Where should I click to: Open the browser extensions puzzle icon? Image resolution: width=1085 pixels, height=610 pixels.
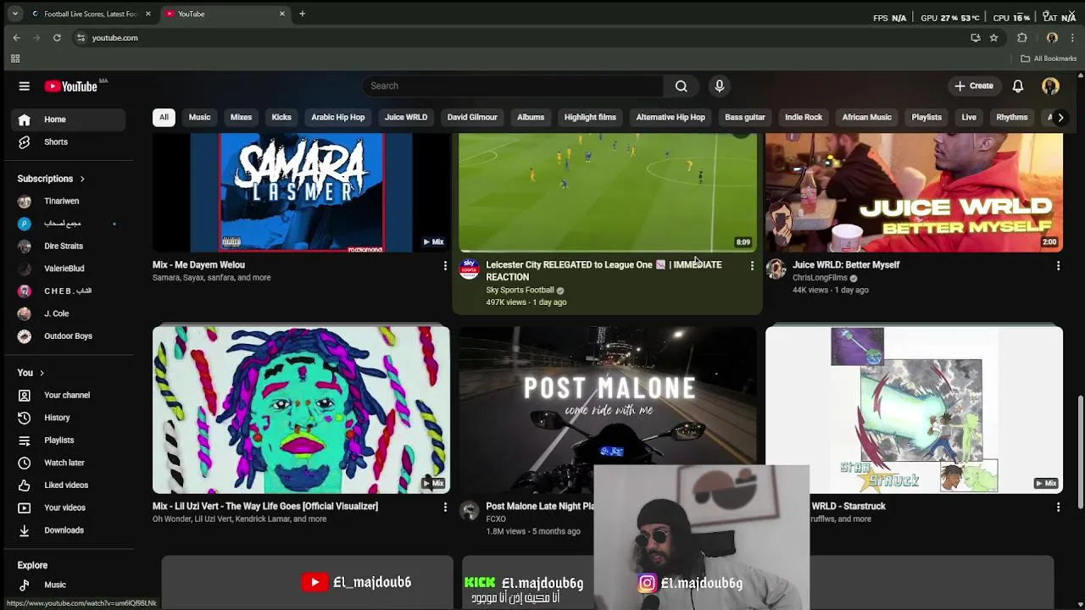point(1022,37)
